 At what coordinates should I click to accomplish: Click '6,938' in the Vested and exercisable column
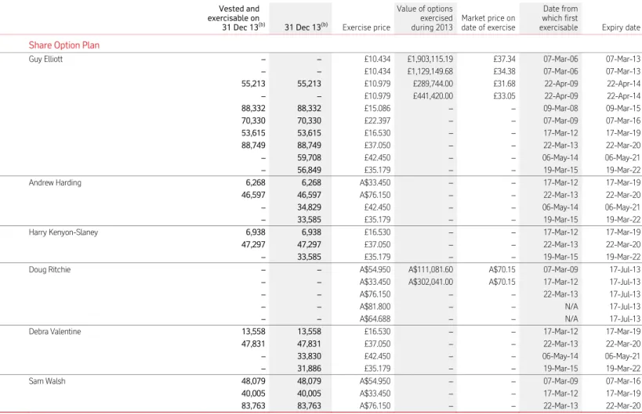pos(256,232)
